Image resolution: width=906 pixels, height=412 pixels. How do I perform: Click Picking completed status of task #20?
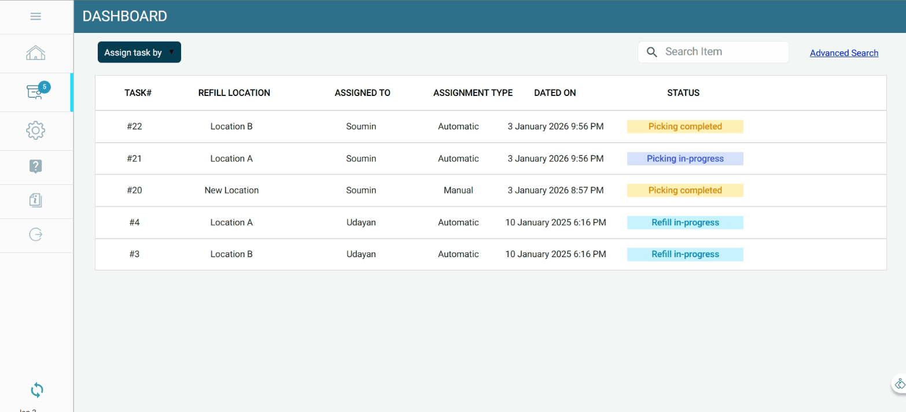[x=685, y=190]
